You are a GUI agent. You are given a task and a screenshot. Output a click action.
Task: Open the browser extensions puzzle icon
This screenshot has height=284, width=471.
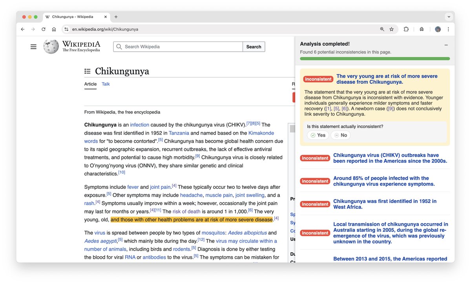pyautogui.click(x=406, y=29)
